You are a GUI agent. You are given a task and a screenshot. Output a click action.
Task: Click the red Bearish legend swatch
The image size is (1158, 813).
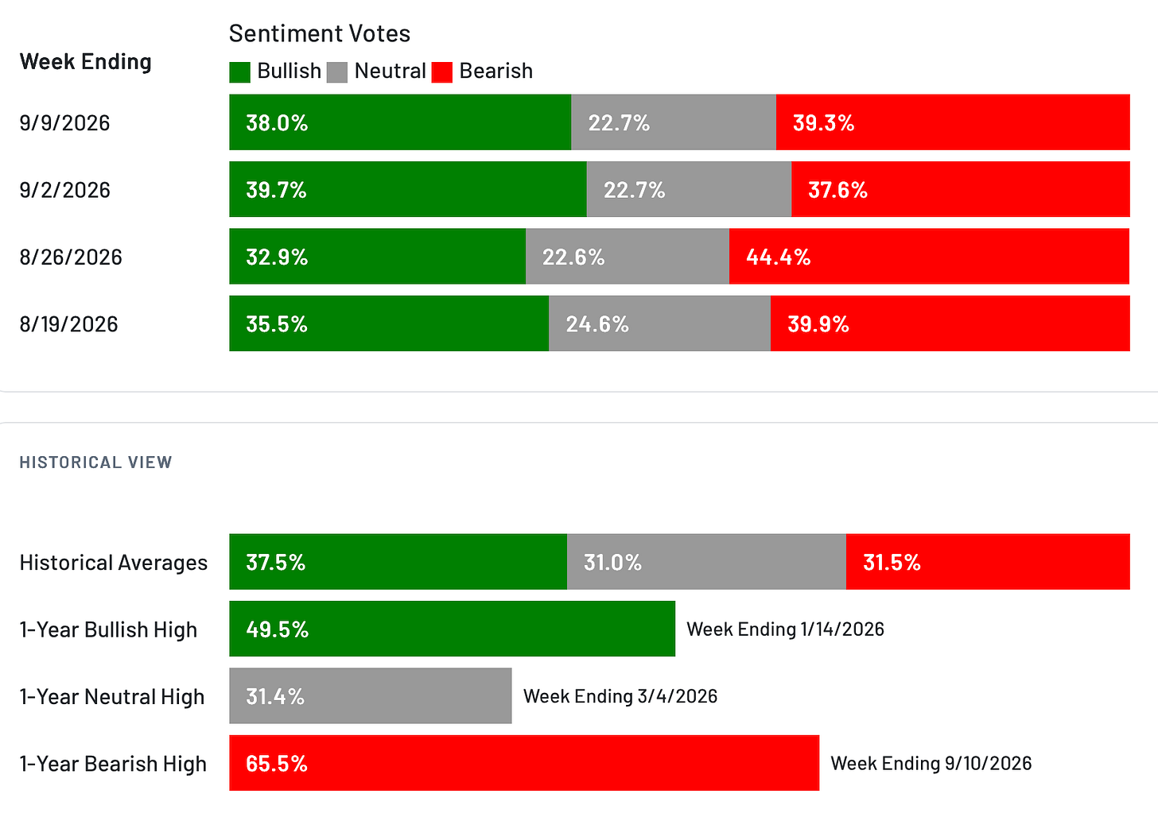pos(442,72)
